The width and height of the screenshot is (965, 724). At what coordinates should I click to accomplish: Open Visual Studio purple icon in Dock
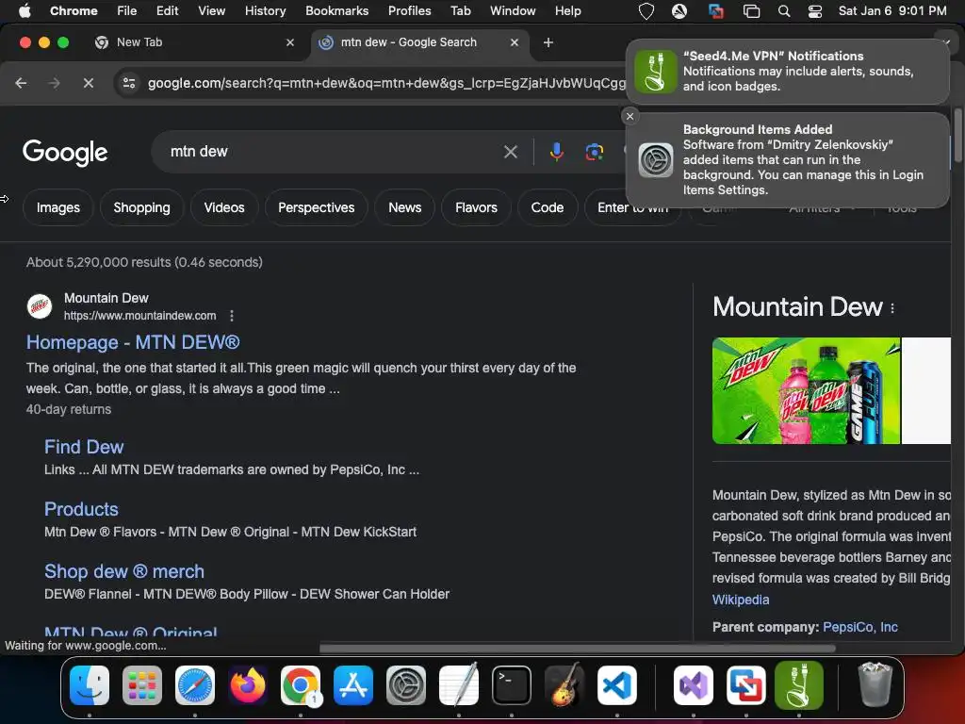pos(694,685)
